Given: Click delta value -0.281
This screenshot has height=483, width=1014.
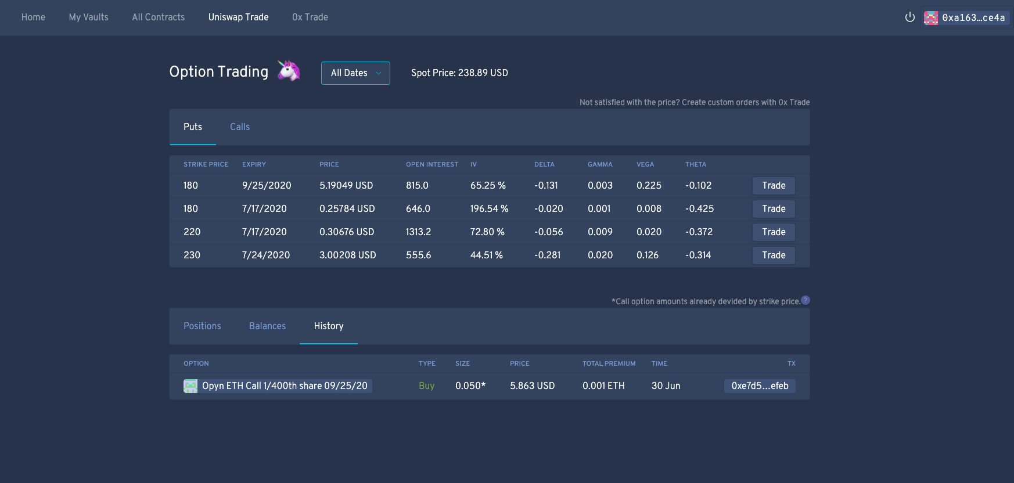Looking at the screenshot, I should (548, 255).
